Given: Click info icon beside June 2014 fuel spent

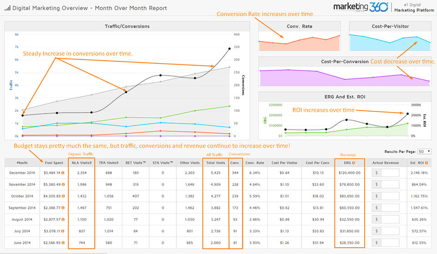Looking at the screenshot, I should [x=63, y=243].
